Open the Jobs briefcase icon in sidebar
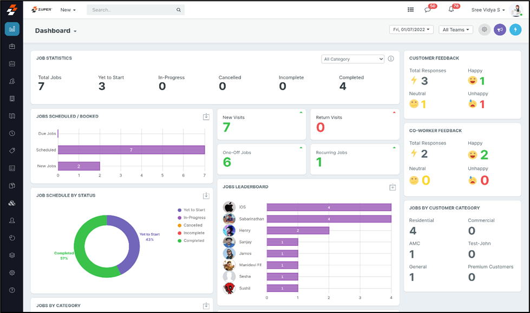Viewport: 530px width, 313px height. pos(11,47)
